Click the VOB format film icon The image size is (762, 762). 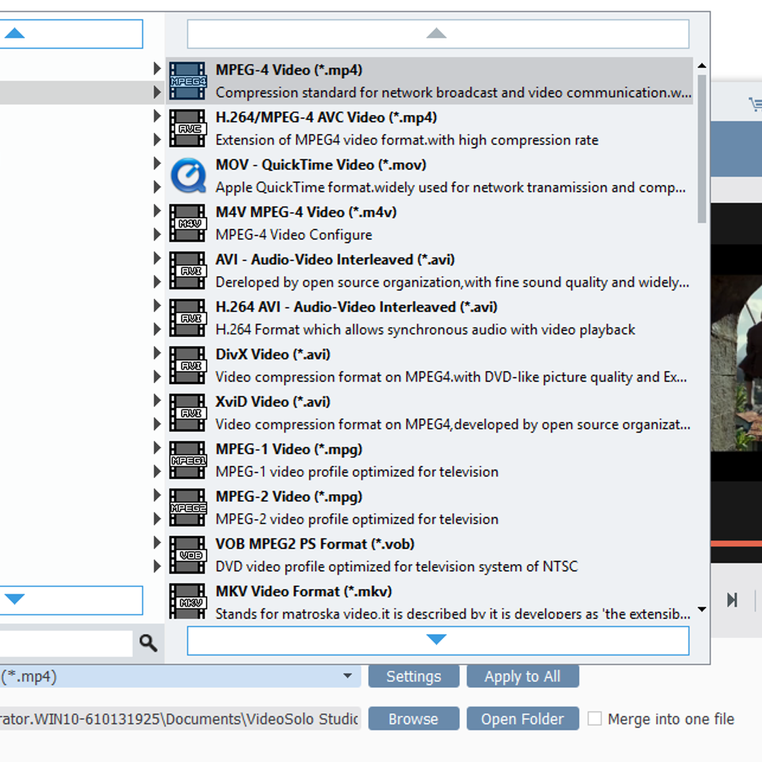pyautogui.click(x=188, y=555)
